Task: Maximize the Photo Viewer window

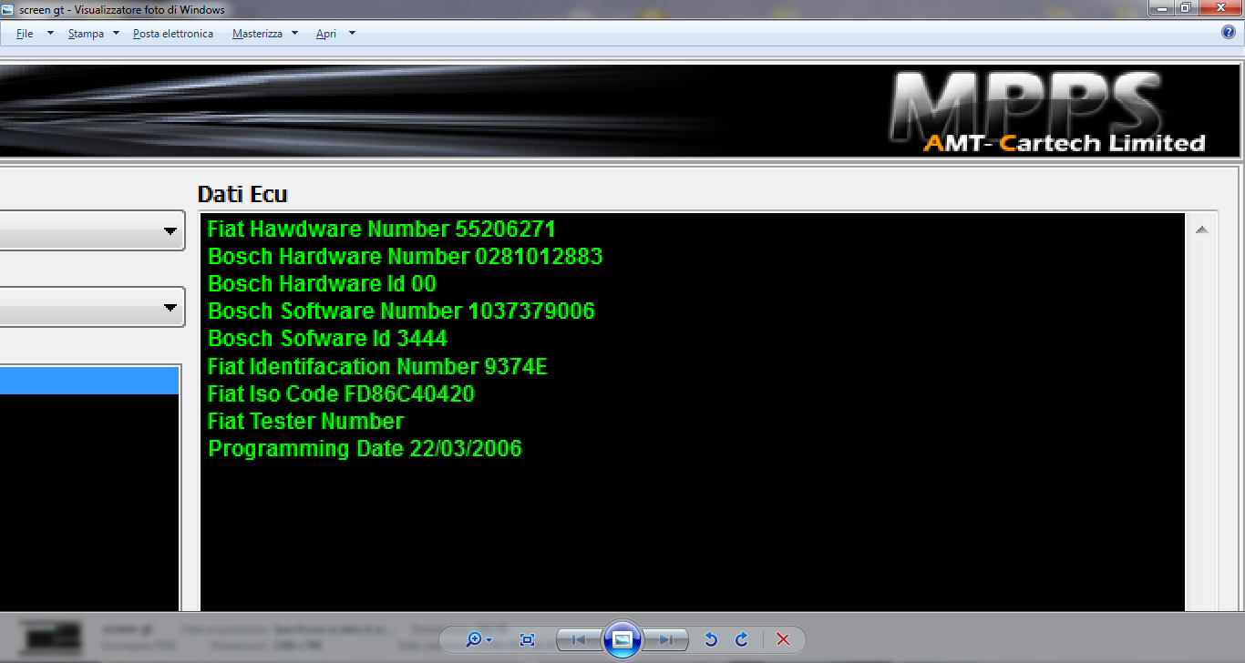Action: click(1186, 8)
